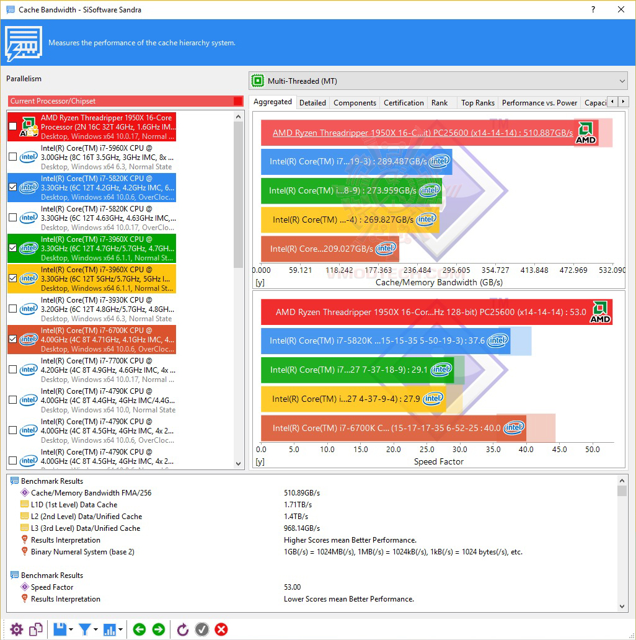This screenshot has height=640, width=636.
Task: Click the save floppy disk icon
Action: [60, 629]
